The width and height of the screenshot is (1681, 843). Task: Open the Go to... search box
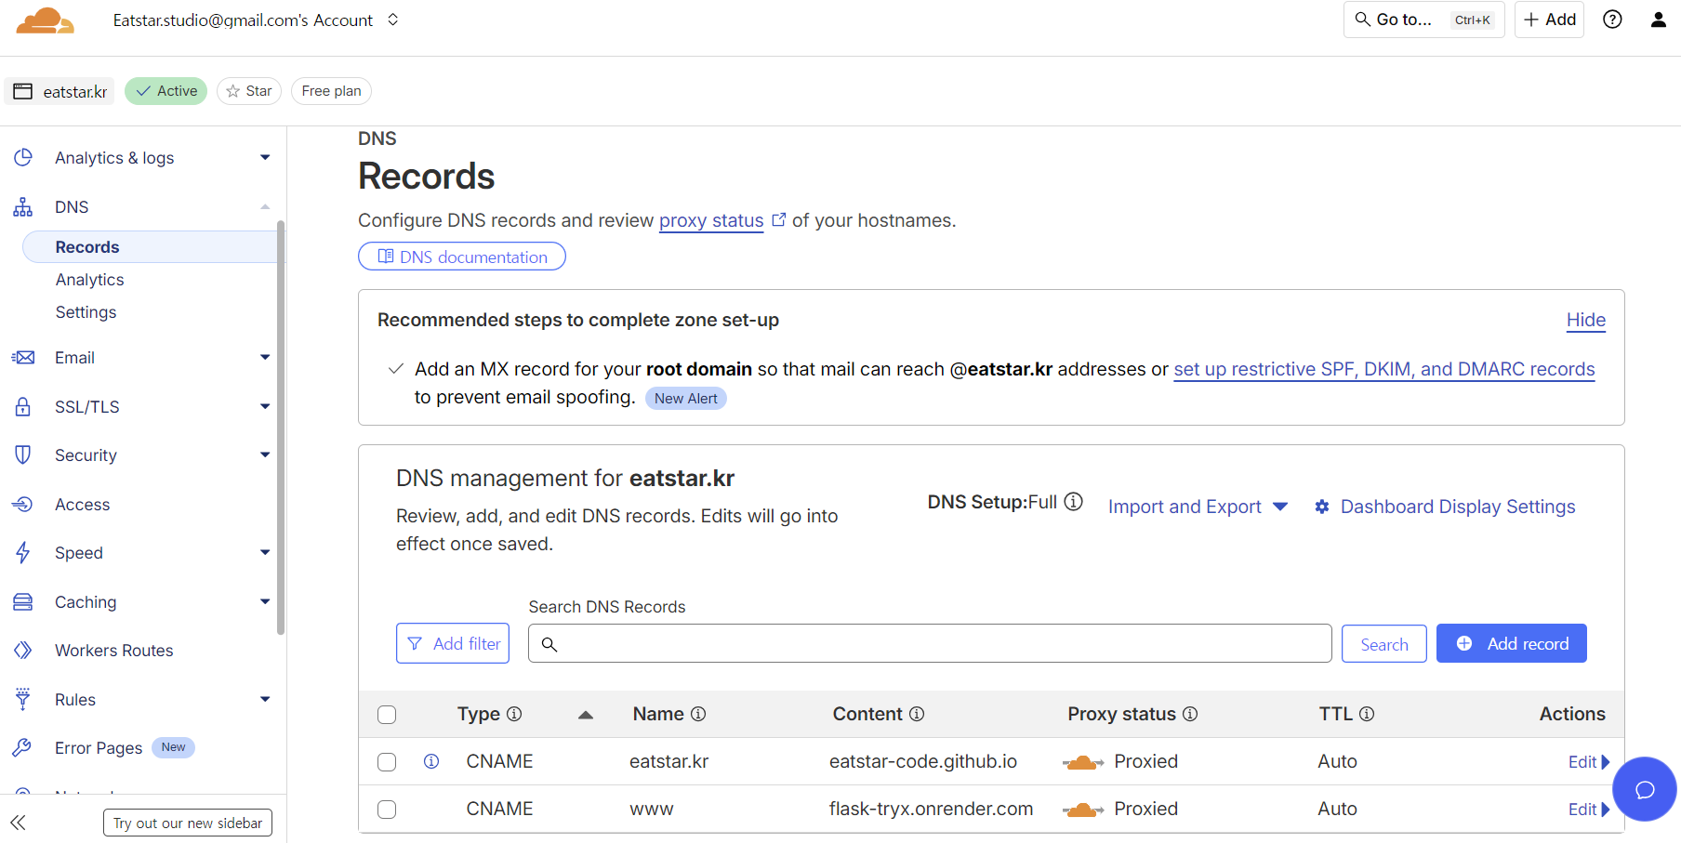click(x=1423, y=20)
